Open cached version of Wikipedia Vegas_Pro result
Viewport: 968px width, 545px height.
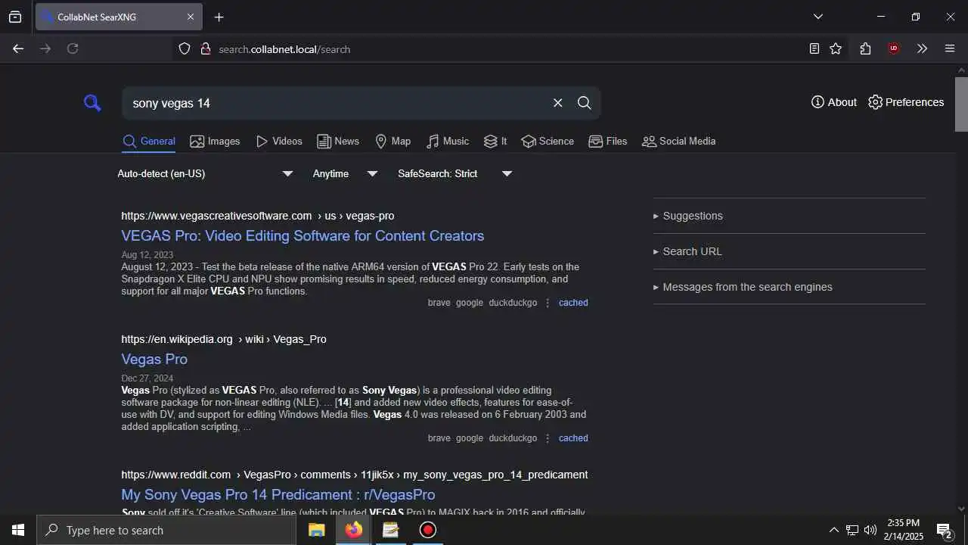tap(573, 438)
